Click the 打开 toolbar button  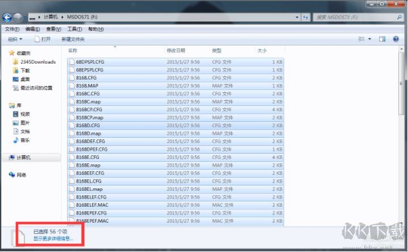[x=43, y=39]
